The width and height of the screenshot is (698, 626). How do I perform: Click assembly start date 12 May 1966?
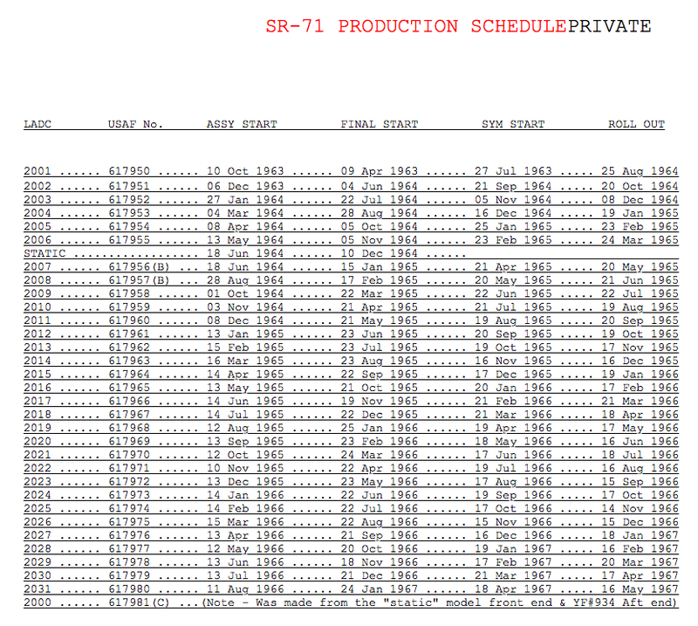(x=245, y=548)
